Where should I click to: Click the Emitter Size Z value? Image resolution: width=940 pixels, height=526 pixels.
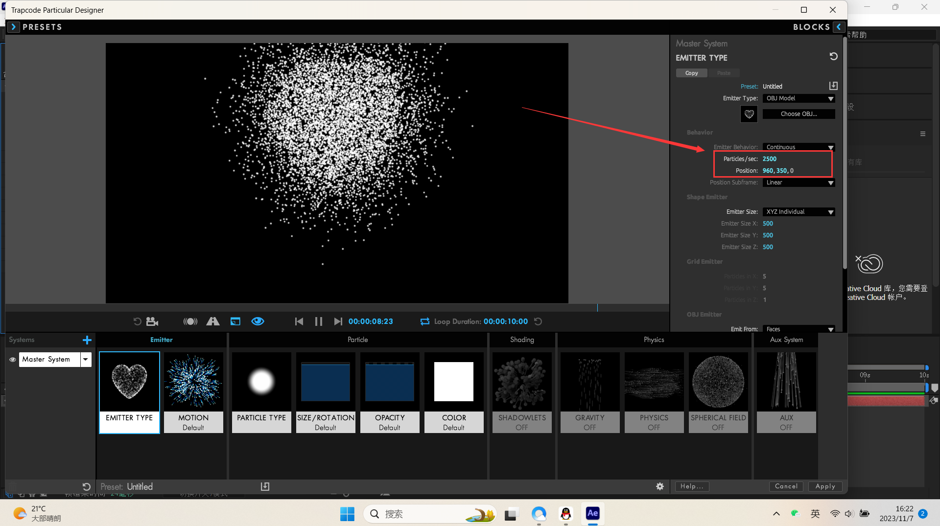pos(768,247)
